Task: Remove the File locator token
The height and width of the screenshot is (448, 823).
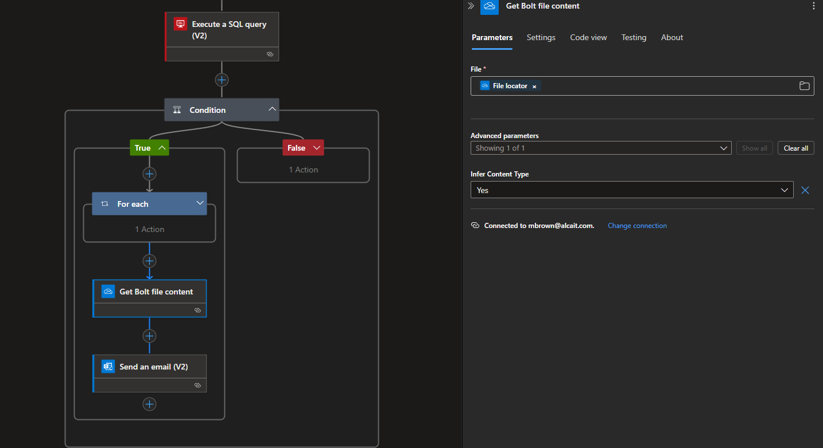Action: (x=534, y=87)
